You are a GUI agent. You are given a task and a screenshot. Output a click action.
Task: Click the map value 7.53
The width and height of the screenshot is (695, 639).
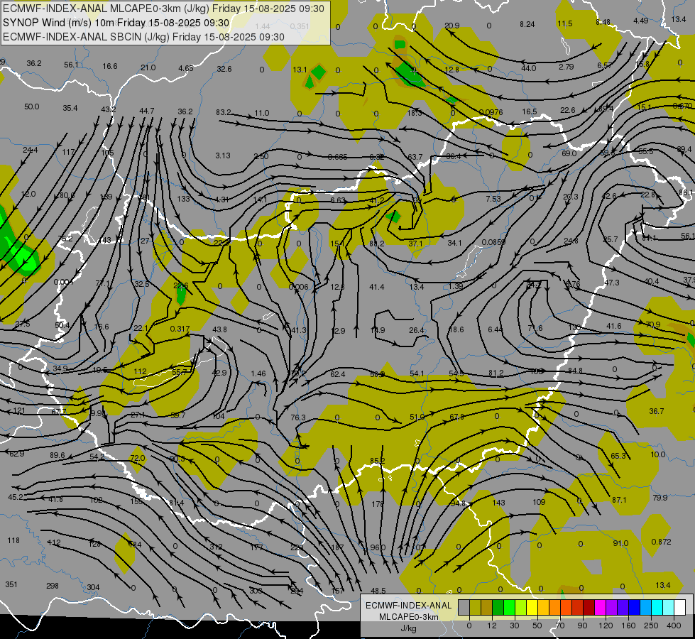click(x=493, y=199)
